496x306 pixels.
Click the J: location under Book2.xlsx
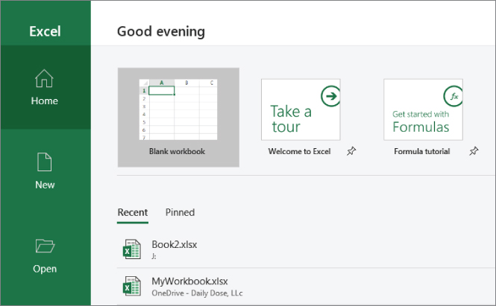tap(154, 256)
